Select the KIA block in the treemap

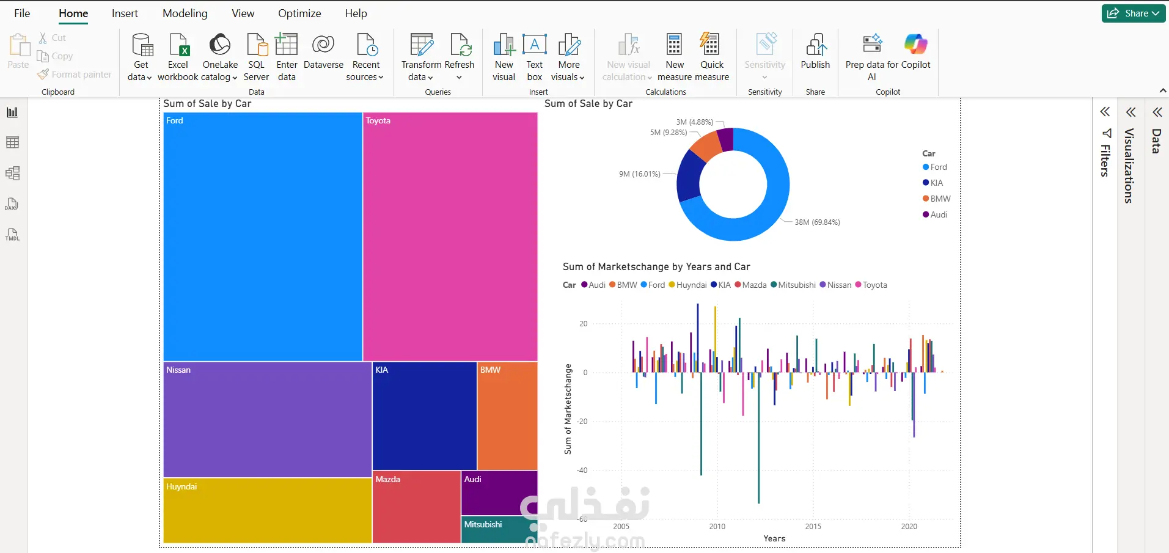(425, 416)
